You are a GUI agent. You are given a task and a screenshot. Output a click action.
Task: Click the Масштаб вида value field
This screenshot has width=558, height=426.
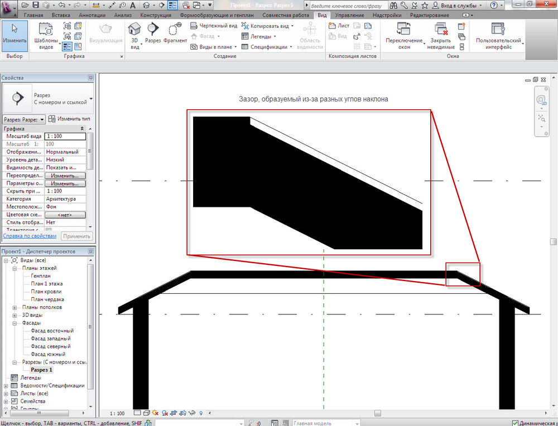point(65,136)
